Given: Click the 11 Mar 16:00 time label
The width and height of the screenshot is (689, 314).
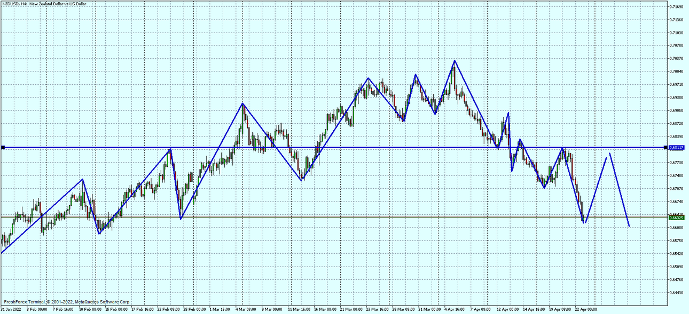Looking at the screenshot, I should 299,309.
